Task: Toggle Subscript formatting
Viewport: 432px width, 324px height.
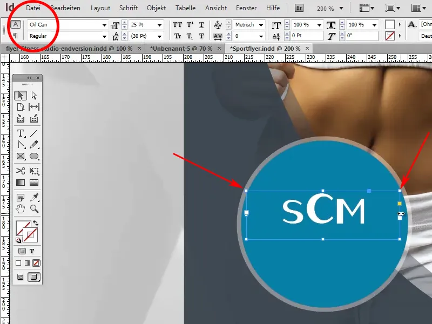Action: click(190, 36)
